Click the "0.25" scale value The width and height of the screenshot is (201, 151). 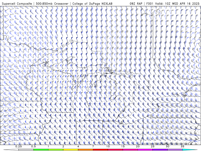pos(19,146)
